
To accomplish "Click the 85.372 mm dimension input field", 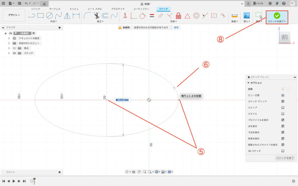I will point(122,100).
